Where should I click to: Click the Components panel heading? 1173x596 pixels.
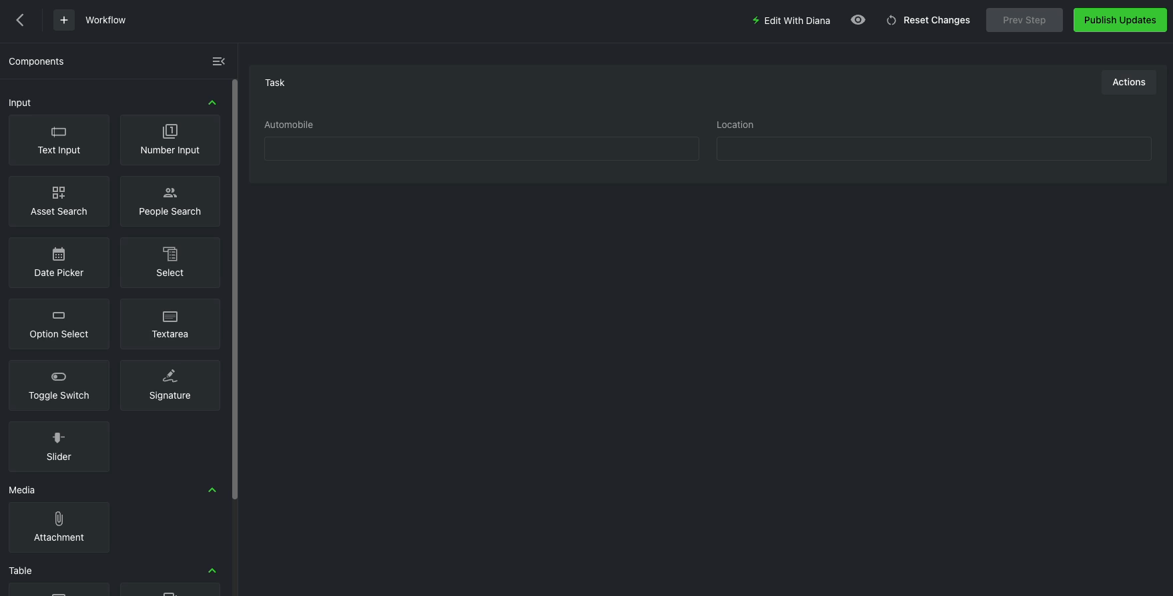click(36, 61)
